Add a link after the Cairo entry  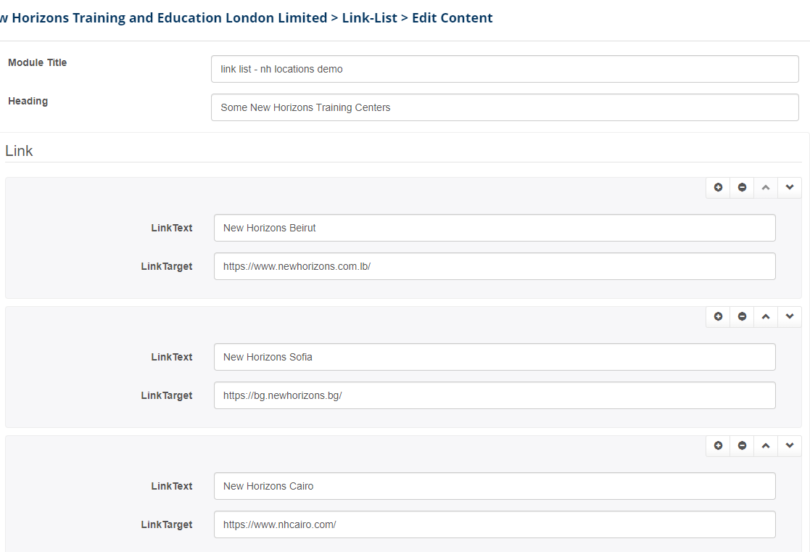pyautogui.click(x=718, y=445)
